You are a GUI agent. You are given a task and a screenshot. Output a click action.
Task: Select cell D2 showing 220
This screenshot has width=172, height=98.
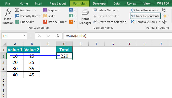[64, 56]
